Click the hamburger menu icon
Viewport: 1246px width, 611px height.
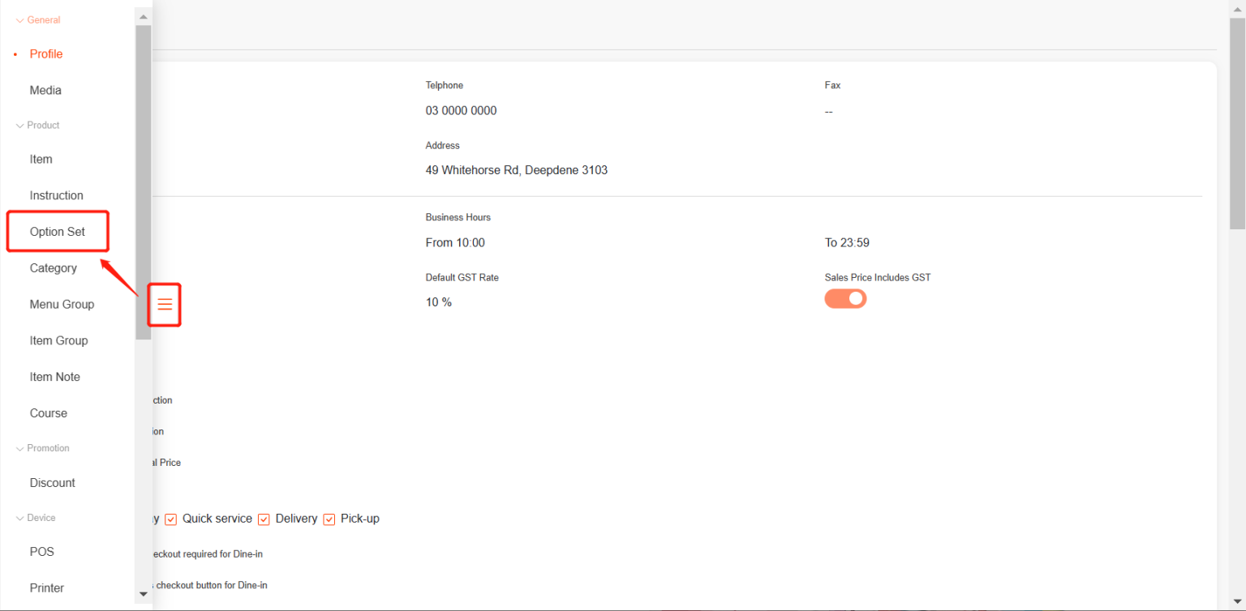[x=165, y=305]
